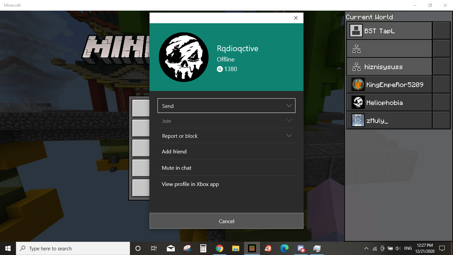Expand the Send dropdown
The image size is (453, 255).
click(227, 106)
